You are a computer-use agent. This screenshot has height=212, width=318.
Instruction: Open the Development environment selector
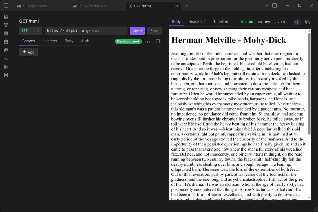[128, 41]
